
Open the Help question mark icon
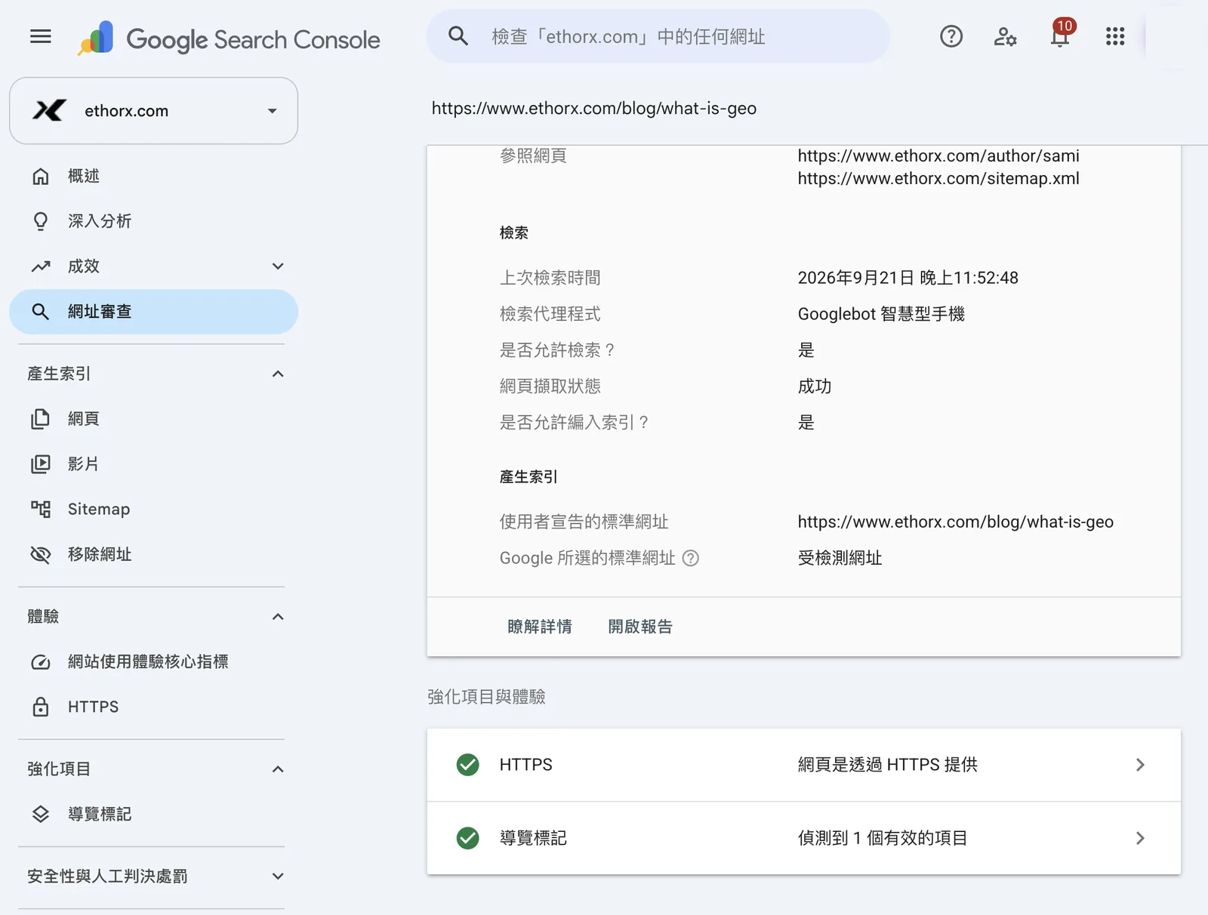point(951,36)
